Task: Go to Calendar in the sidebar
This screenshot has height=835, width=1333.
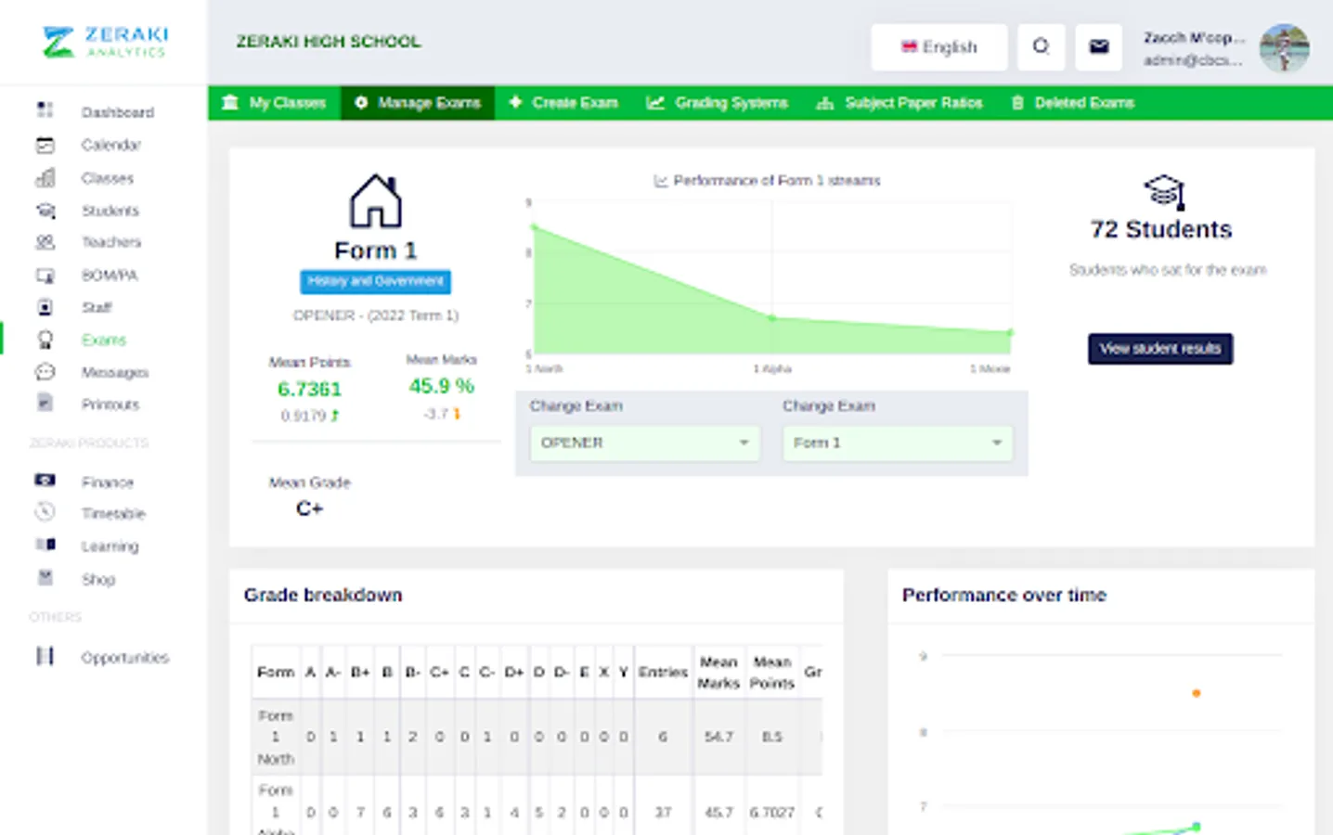Action: 111,145
